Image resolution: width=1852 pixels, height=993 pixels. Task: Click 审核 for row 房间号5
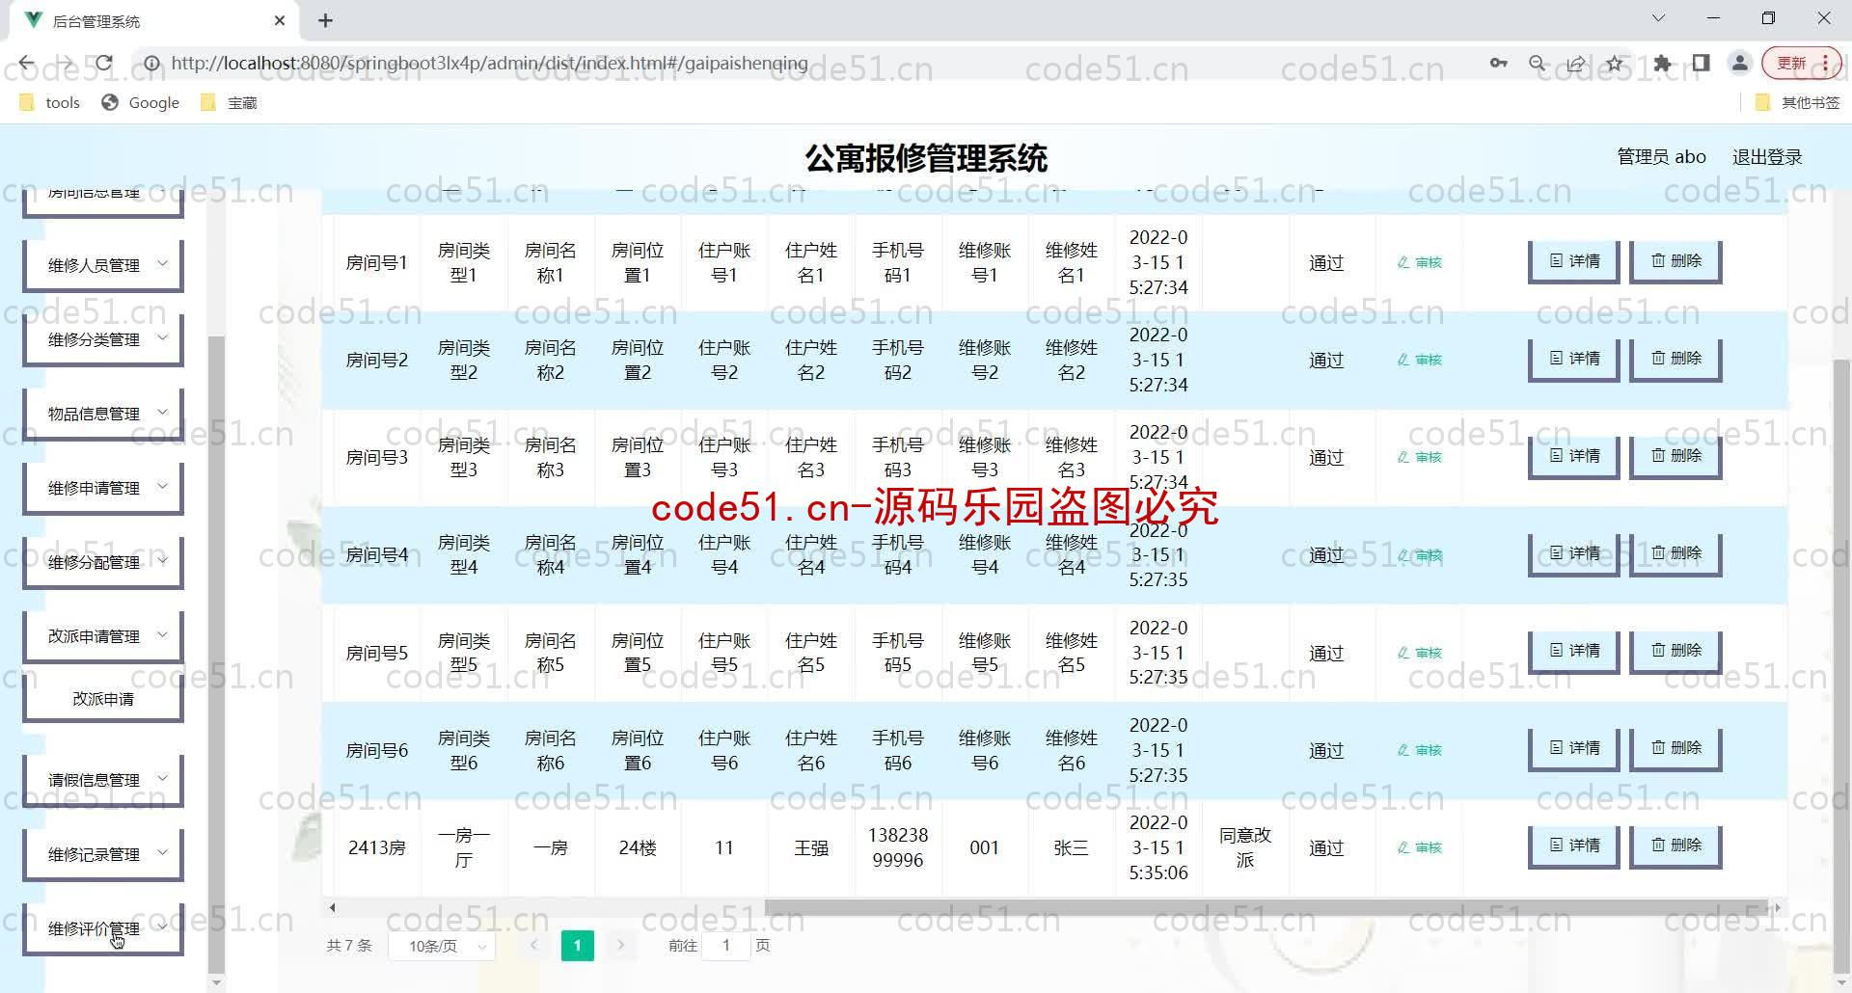pos(1420,653)
